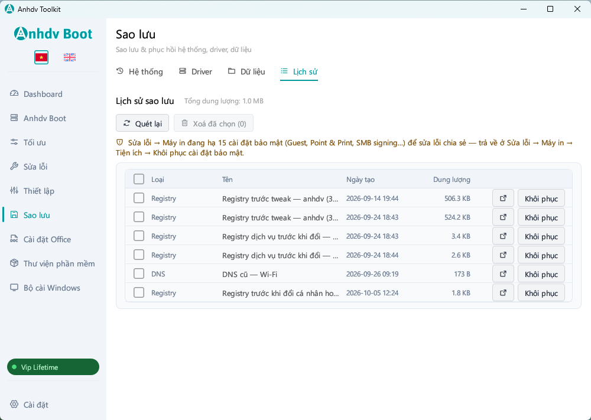This screenshot has width=591, height=420.
Task: Maximize the Anhdv Toolkit window
Action: coord(550,9)
